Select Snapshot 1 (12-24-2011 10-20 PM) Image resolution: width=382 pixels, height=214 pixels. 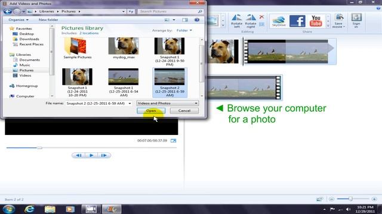click(77, 83)
